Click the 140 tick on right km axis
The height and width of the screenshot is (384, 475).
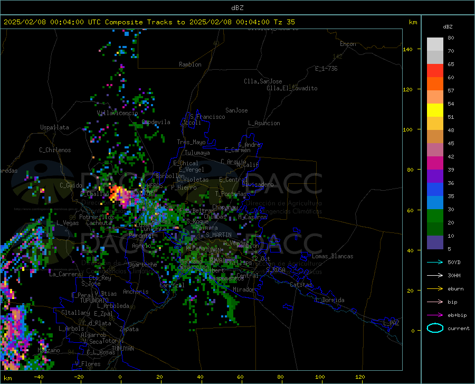[407, 49]
